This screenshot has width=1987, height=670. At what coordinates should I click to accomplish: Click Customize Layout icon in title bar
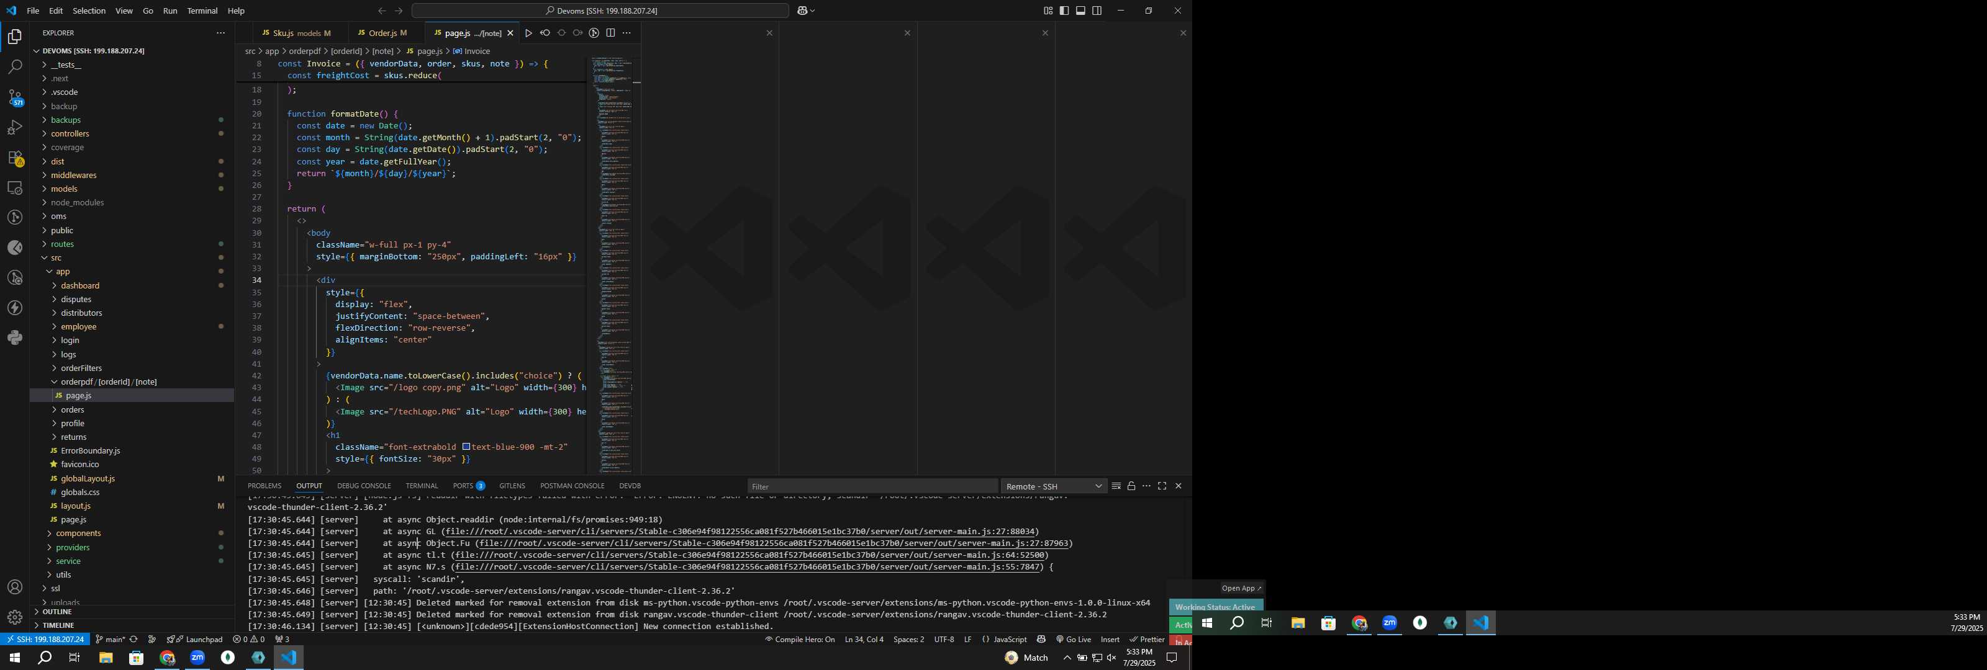pyautogui.click(x=1048, y=11)
